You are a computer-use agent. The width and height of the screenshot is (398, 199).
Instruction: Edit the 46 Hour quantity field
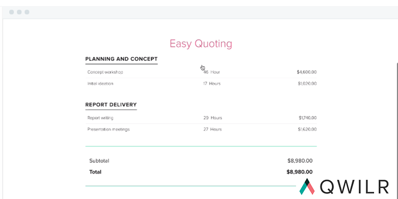coord(211,72)
